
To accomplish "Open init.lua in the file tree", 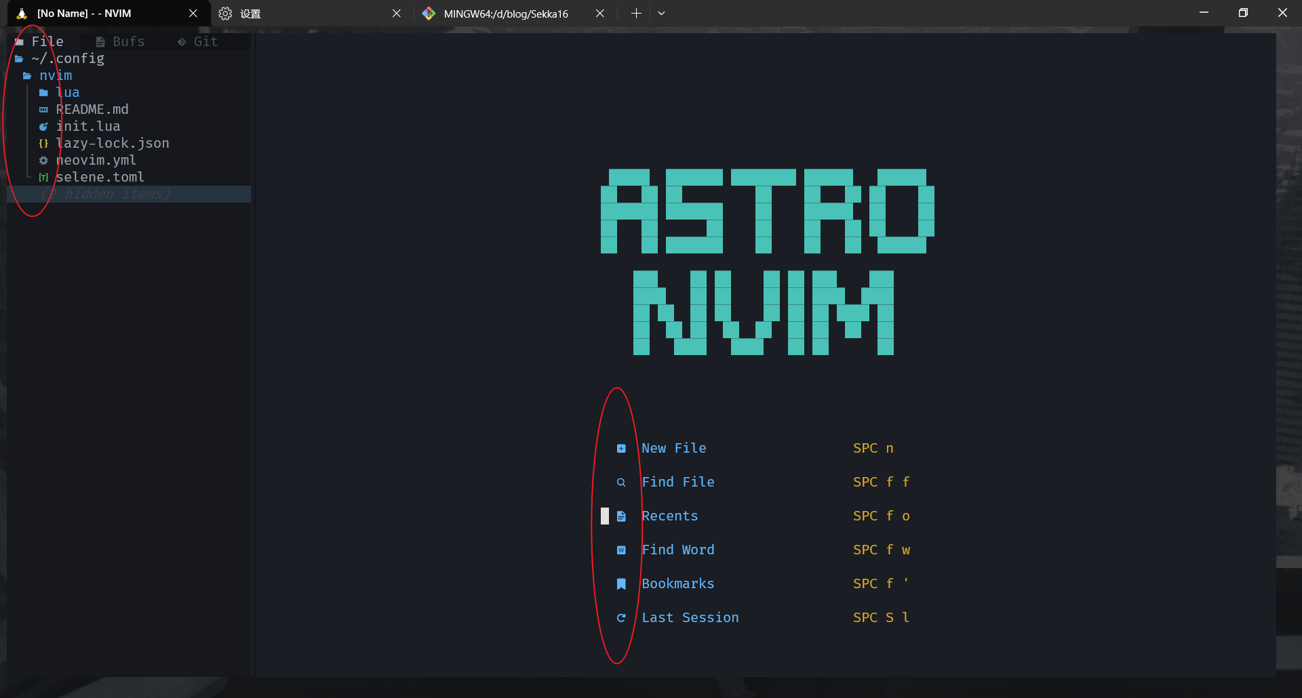I will coord(88,127).
